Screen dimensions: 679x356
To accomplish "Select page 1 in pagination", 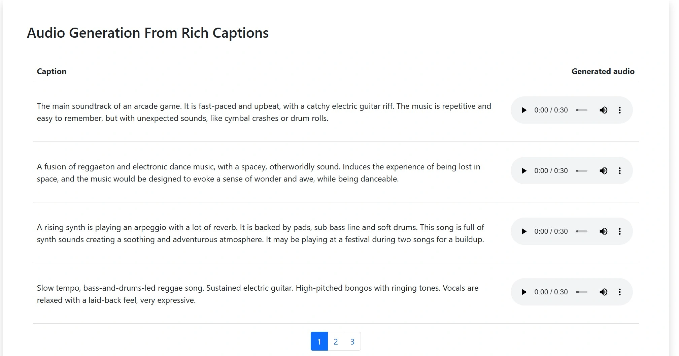I will (x=319, y=342).
